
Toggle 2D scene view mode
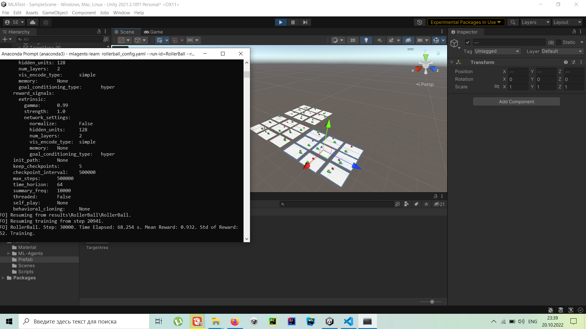coord(353,40)
